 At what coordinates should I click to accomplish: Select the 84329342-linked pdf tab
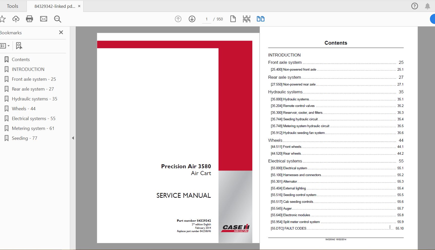tap(55, 6)
